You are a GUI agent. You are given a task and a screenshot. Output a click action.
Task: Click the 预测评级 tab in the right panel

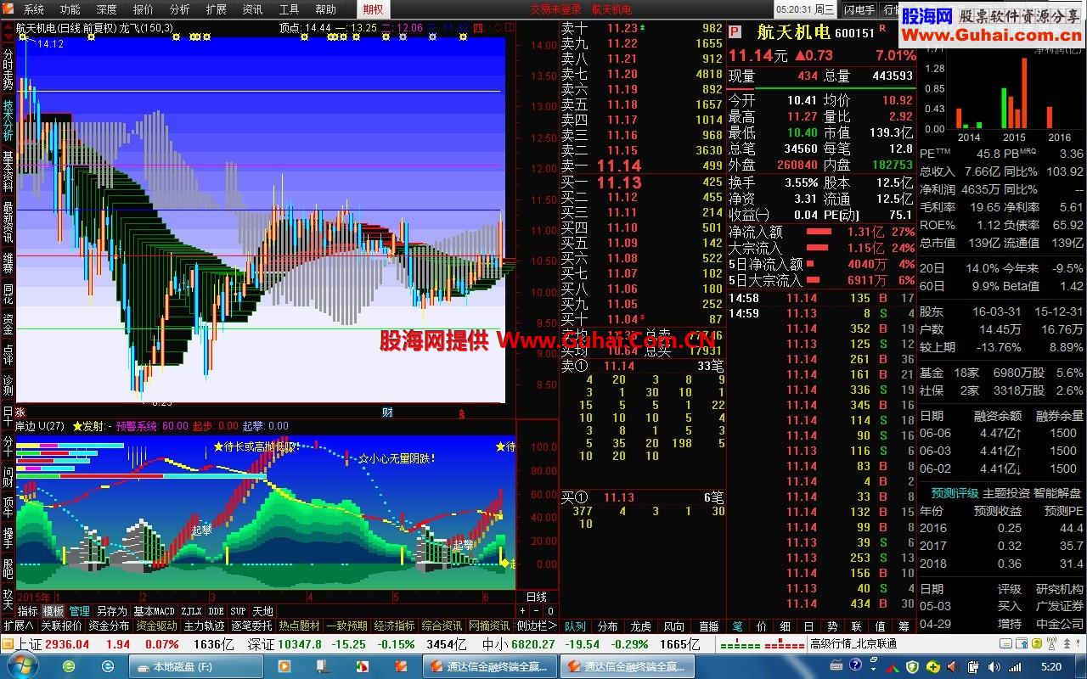[955, 493]
